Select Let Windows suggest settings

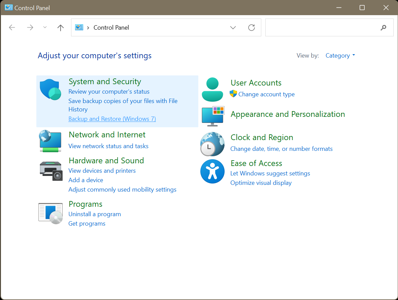pyautogui.click(x=270, y=174)
